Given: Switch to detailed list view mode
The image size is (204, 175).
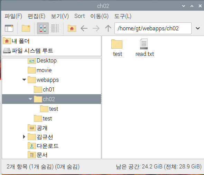Looking at the screenshot, I should point(55,28).
